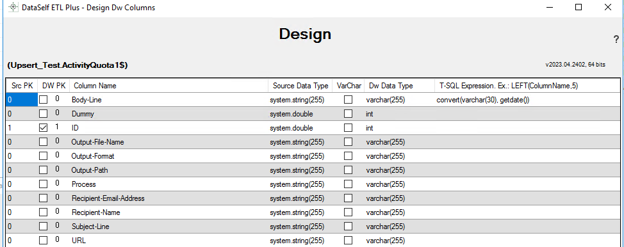The width and height of the screenshot is (624, 247).
Task: Toggle VarChar checkbox for Dummy row
Action: 349,114
